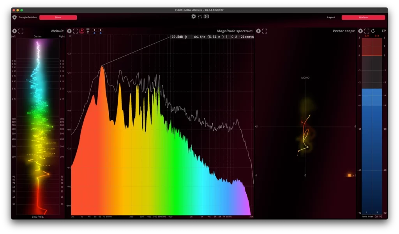Open Vector scope settings gear
This screenshot has width=399, height=234.
click(x=258, y=31)
